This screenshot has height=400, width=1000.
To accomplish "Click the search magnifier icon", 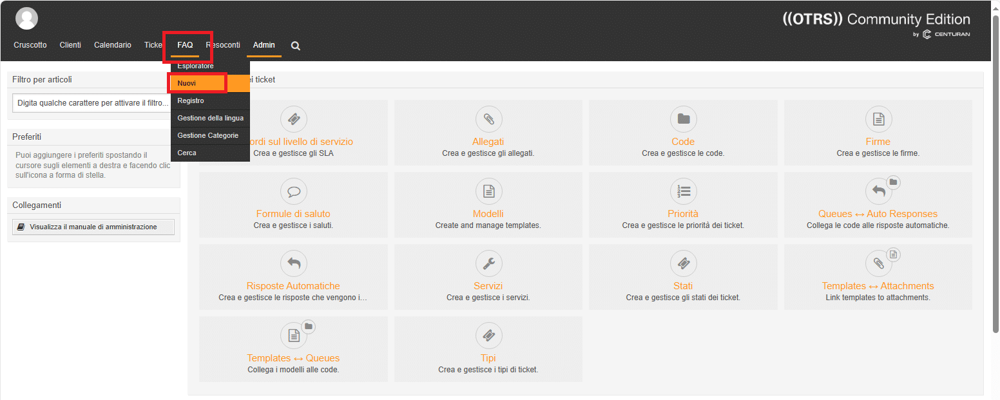I will point(296,46).
